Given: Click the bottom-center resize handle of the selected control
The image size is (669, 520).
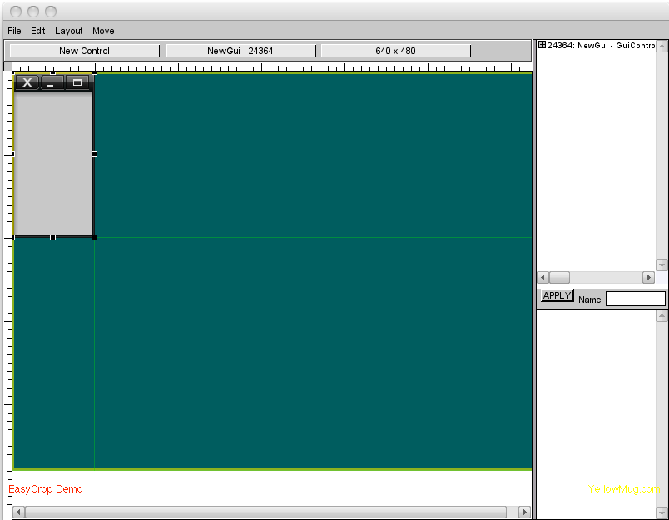Looking at the screenshot, I should click(53, 237).
